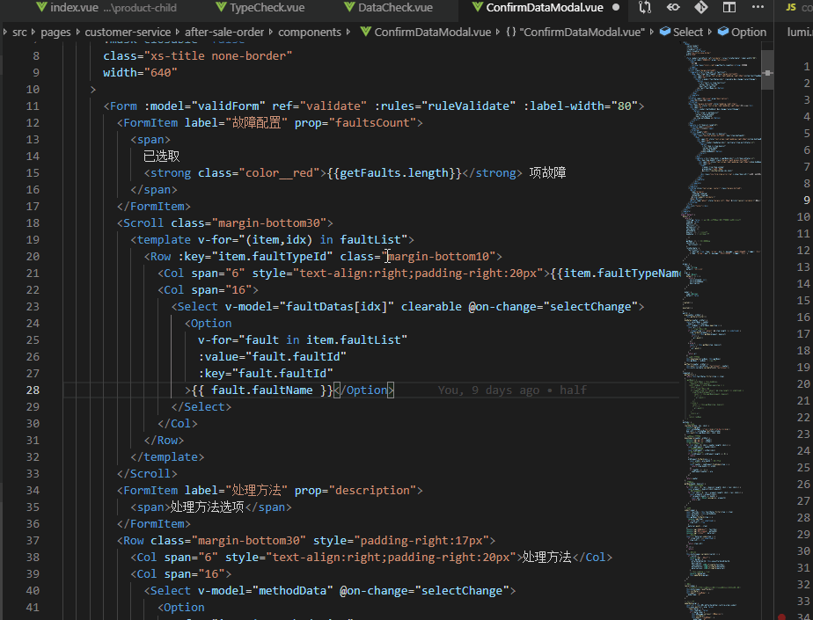Image resolution: width=813 pixels, height=620 pixels.
Task: Click the getFaults.length expression
Action: point(394,172)
